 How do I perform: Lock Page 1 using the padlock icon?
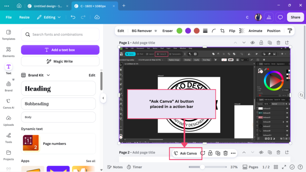[x=261, y=42]
